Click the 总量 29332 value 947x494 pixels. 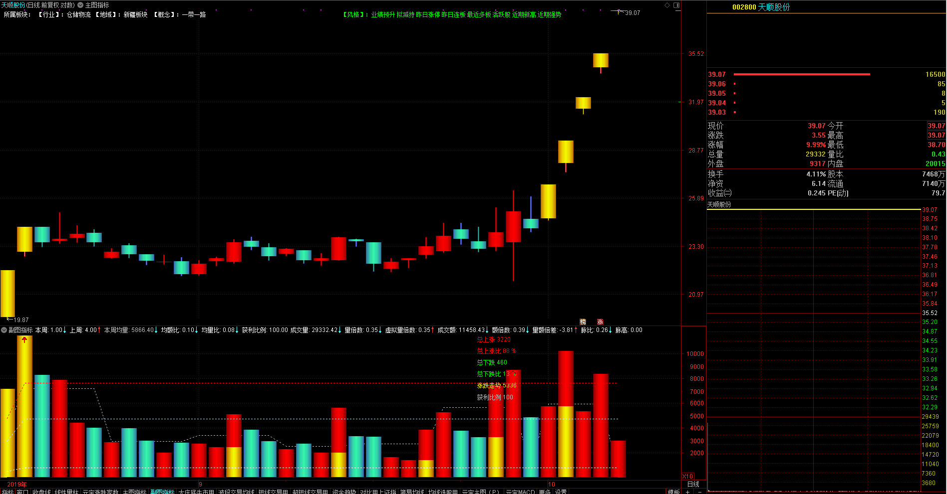tap(816, 154)
